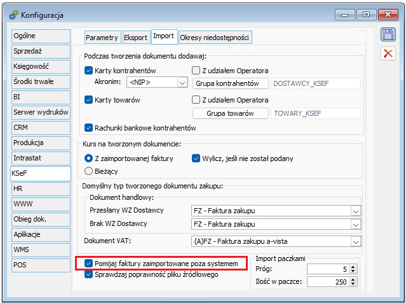The image size is (406, 303).
Task: Toggle Sprawdzaj poprawność pliku źródłowego
Action: [x=88, y=274]
